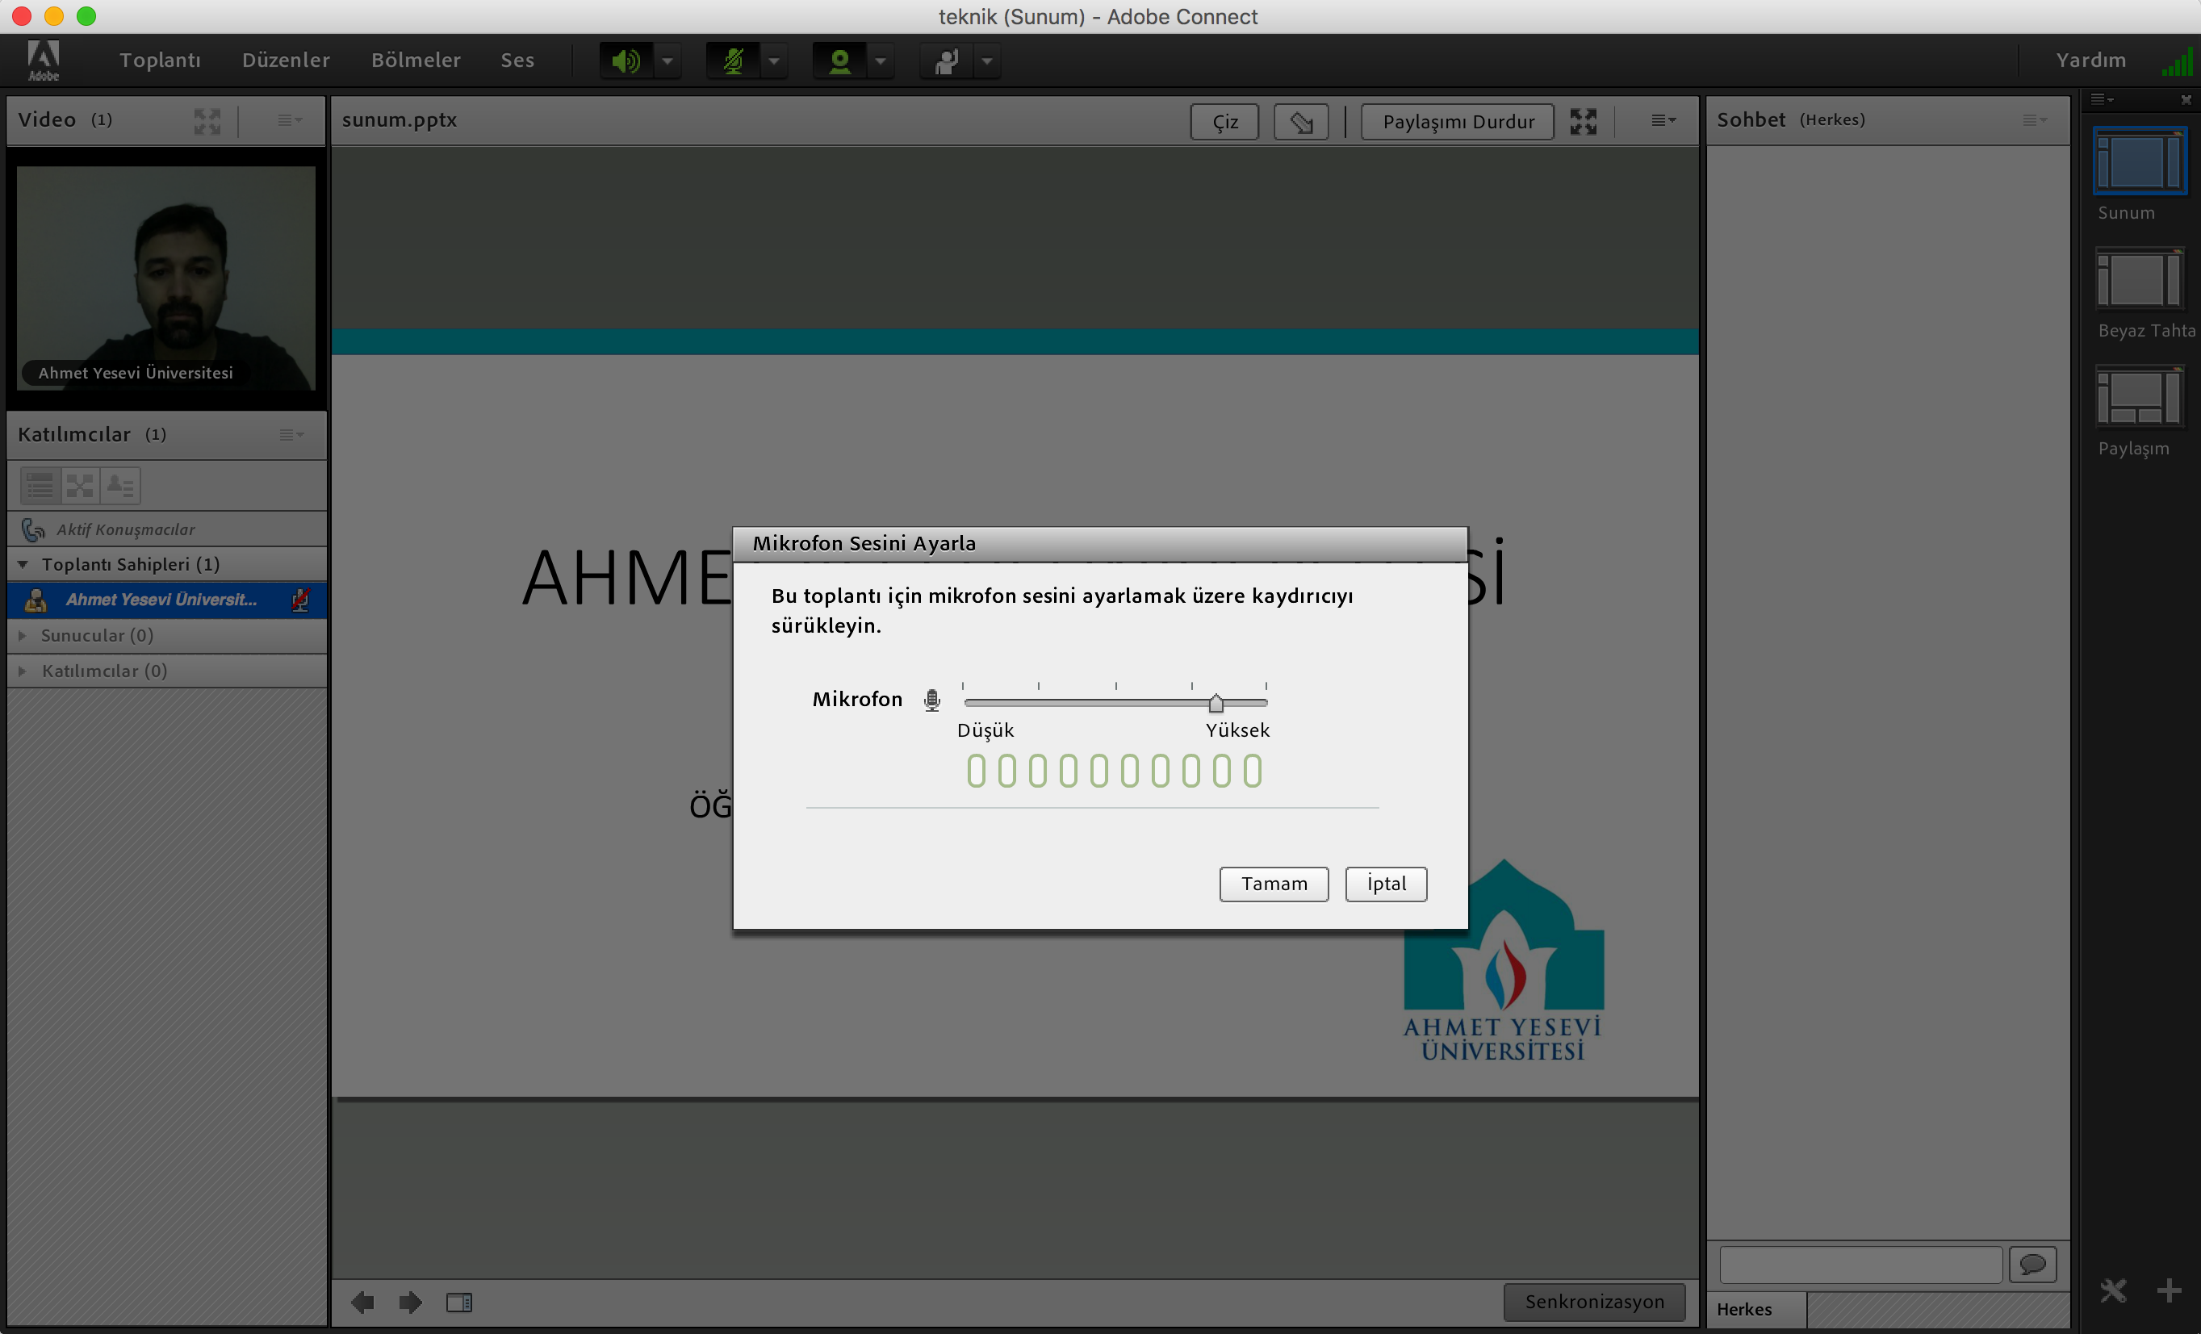Go to previous slide arrow
The image size is (2201, 1334).
(x=362, y=1302)
